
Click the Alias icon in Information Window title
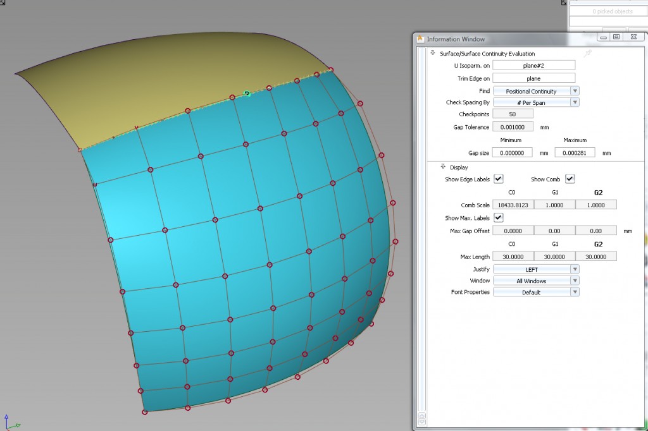click(x=420, y=39)
